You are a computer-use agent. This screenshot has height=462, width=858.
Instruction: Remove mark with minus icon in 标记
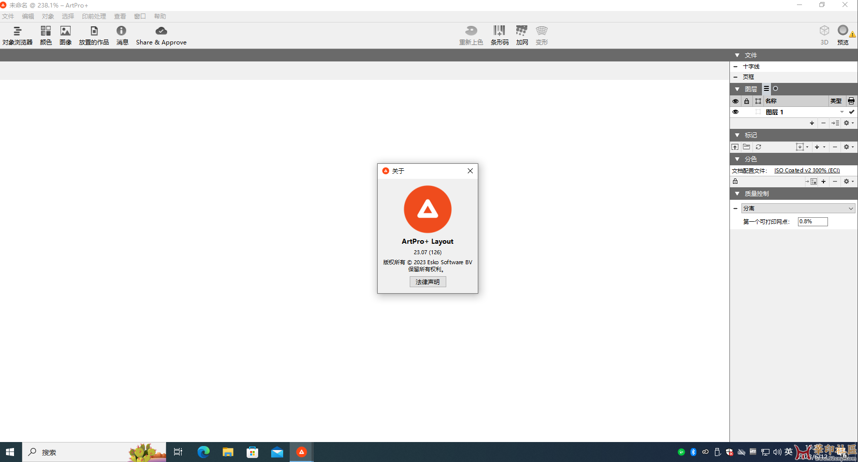(x=835, y=147)
